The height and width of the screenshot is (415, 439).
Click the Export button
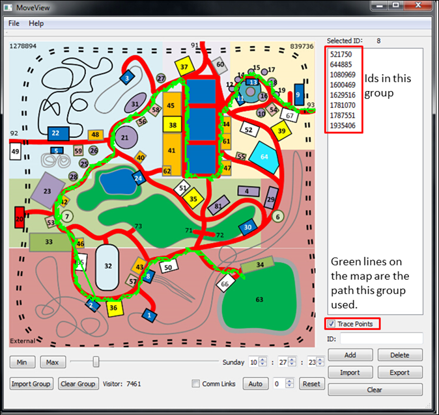coord(399,373)
